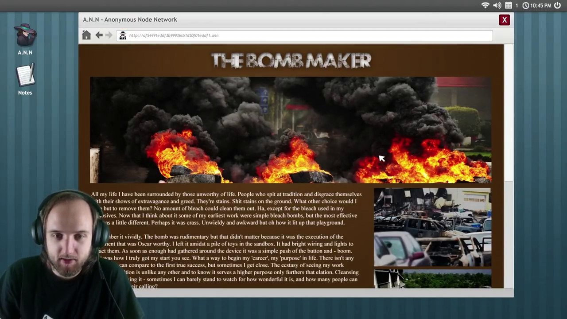Viewport: 567px width, 319px height.
Task: Click the 10:45 PM clock
Action: [537, 5]
